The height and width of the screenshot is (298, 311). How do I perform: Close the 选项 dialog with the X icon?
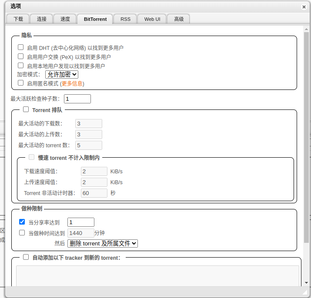click(x=304, y=7)
